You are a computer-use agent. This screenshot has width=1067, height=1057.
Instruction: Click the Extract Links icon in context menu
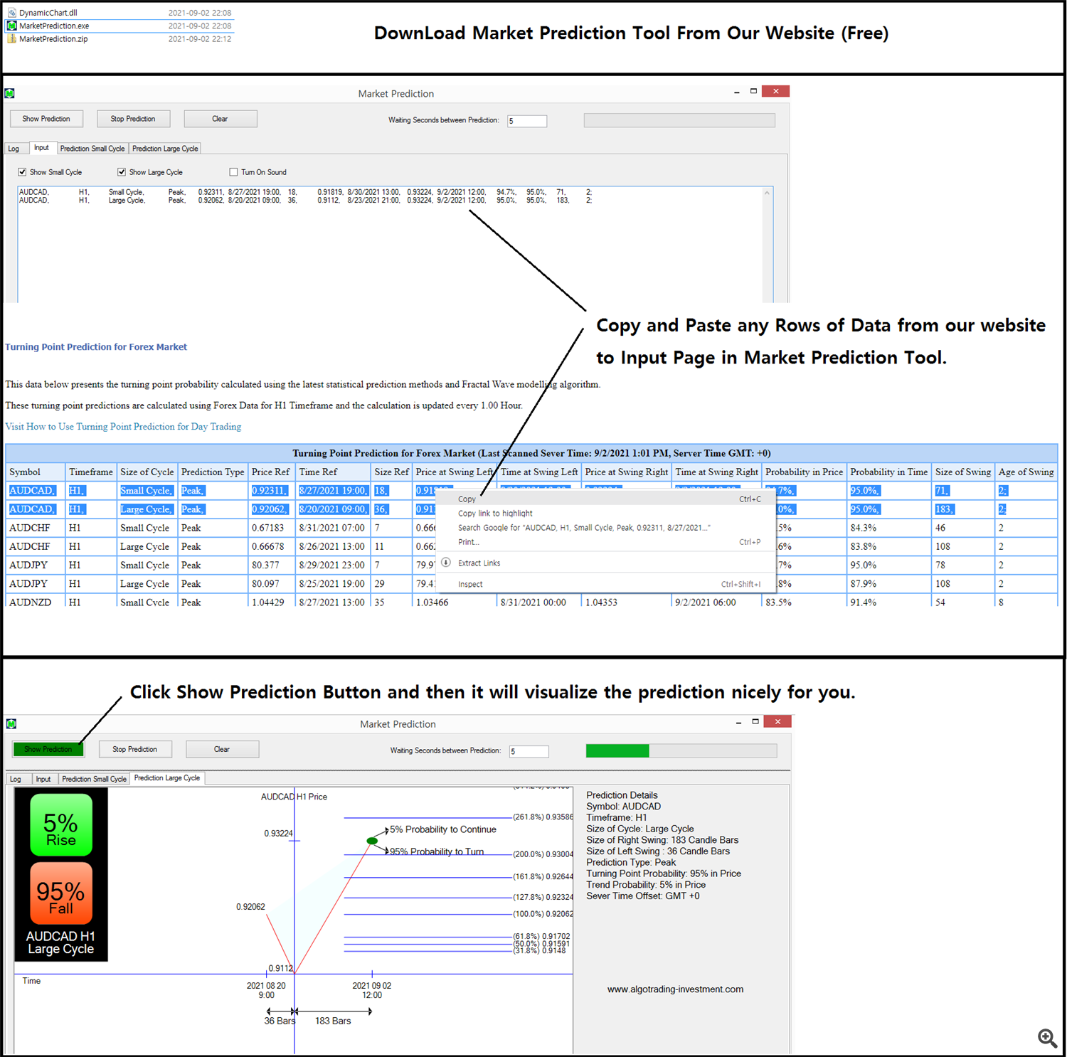446,563
